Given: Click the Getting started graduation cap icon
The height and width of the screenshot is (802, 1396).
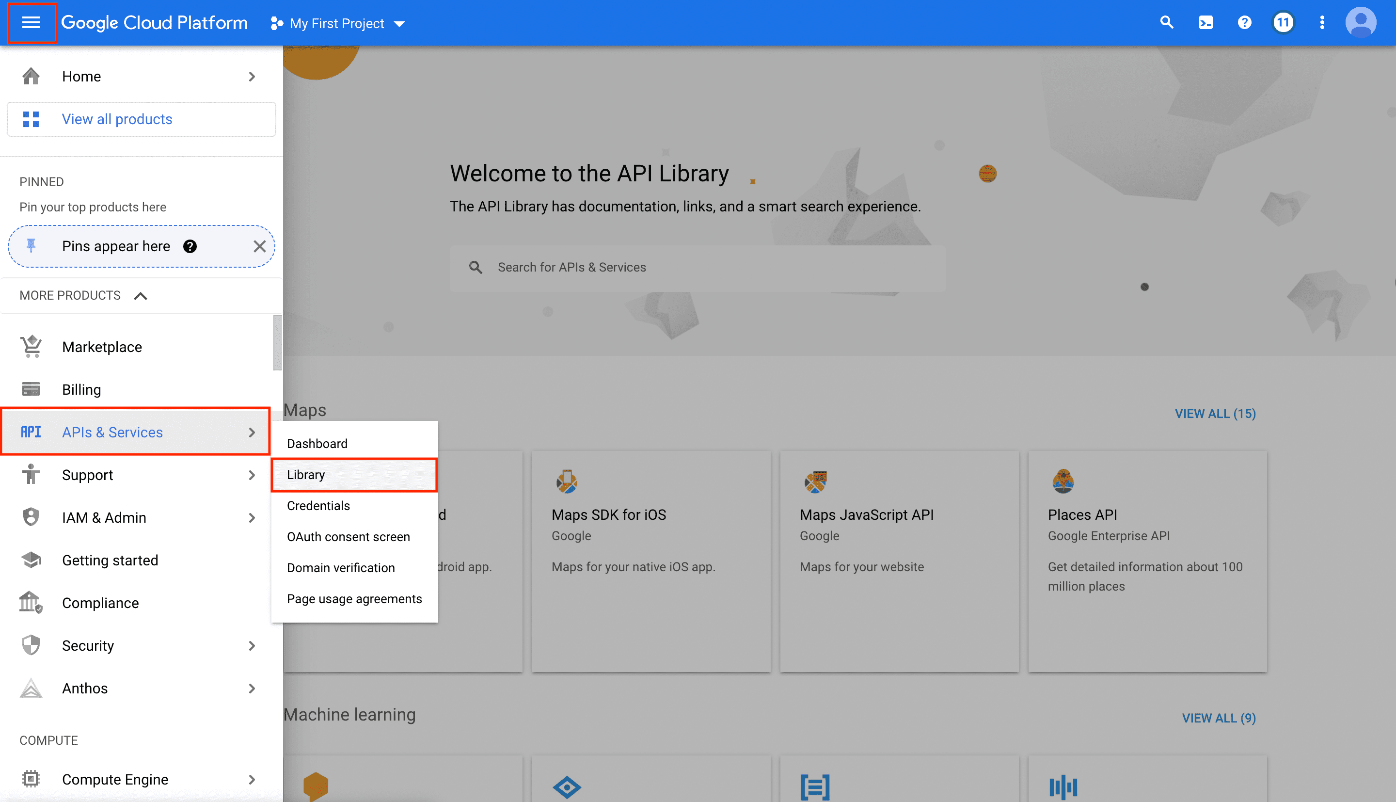Looking at the screenshot, I should (x=31, y=560).
